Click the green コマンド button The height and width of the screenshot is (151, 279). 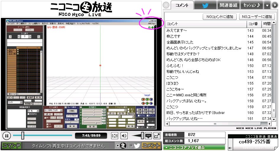click(11, 145)
